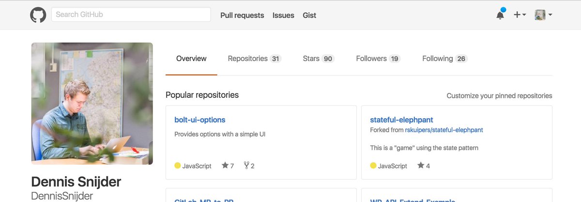Click the description 'Provides options with a simple UI'
Viewport: 581px width, 202px height.
220,134
